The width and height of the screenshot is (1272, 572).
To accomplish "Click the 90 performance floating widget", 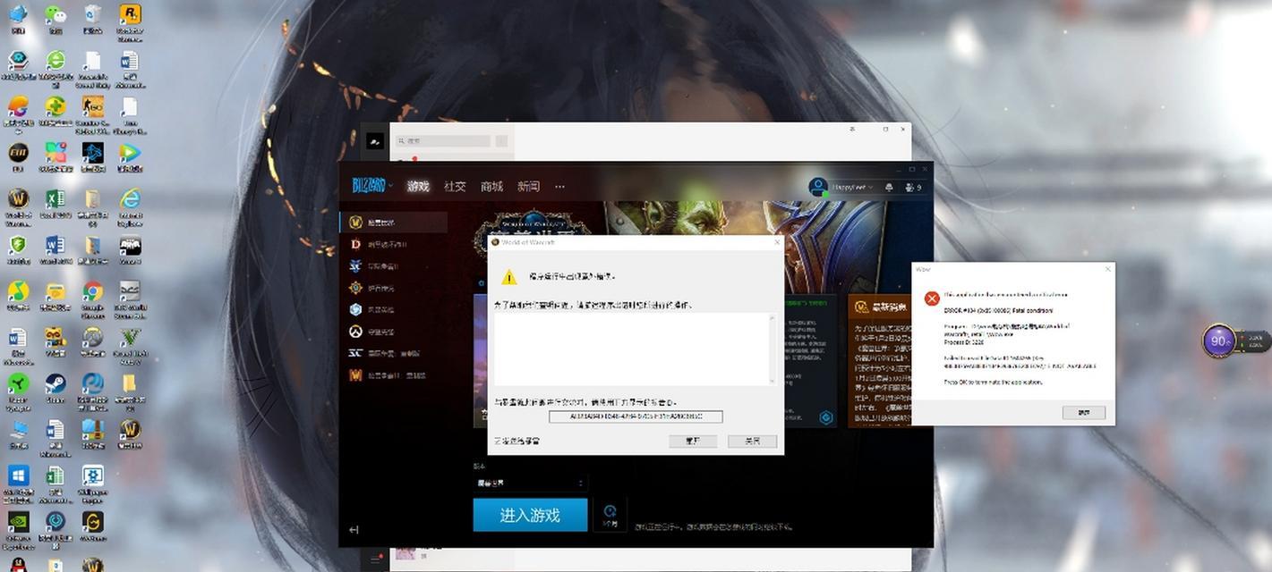I will pyautogui.click(x=1219, y=341).
